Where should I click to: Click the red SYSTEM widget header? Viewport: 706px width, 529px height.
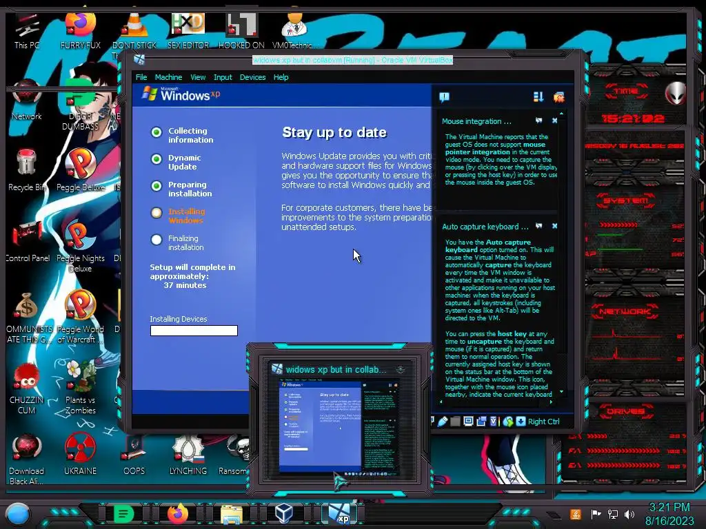(626, 200)
